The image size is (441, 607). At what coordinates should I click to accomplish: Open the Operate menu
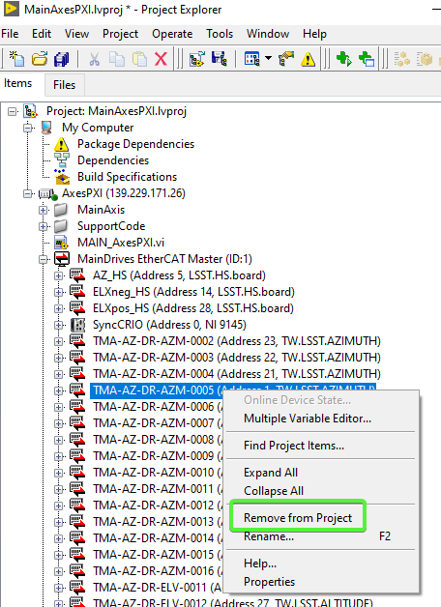(x=172, y=34)
